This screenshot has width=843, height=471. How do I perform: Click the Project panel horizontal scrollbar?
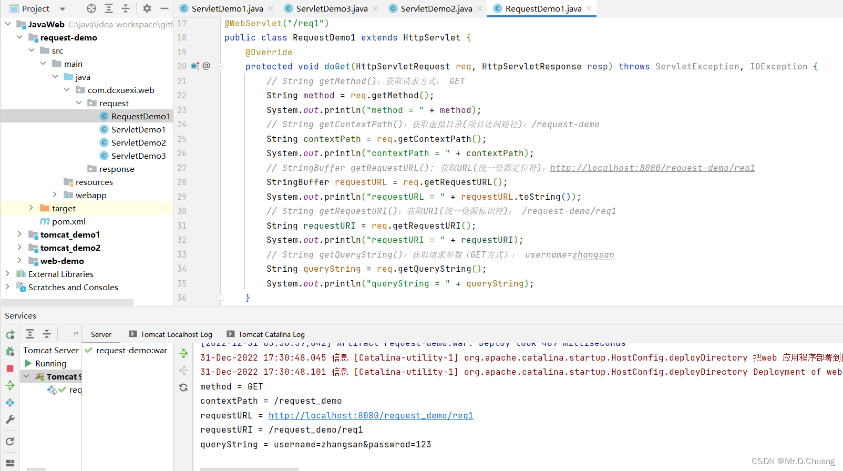[x=67, y=302]
